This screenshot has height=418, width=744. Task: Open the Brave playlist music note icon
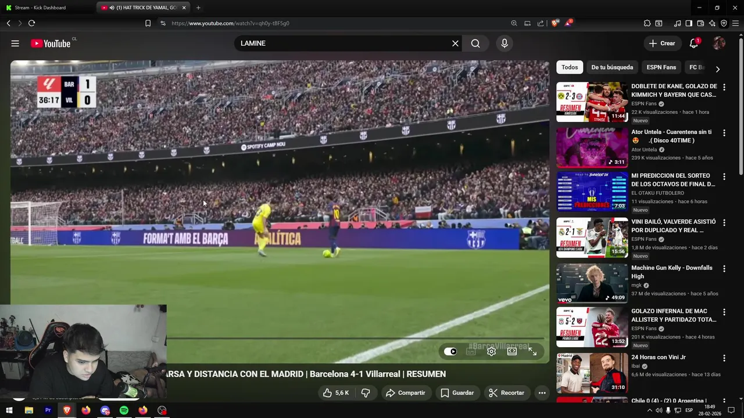(x=677, y=23)
